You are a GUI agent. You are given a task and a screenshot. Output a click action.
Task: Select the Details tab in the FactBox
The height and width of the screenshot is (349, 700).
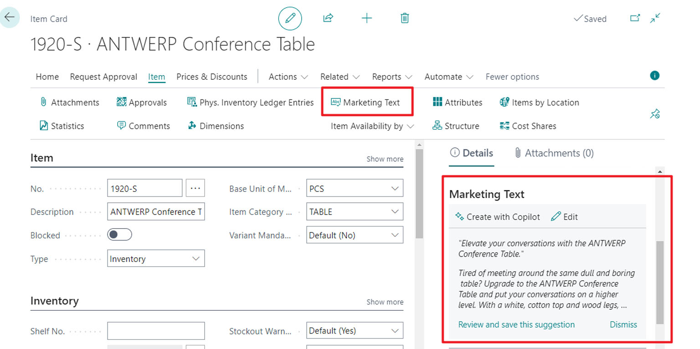click(x=471, y=153)
